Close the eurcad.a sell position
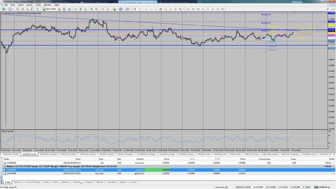The width and height of the screenshot is (336, 189). pyautogui.click(x=333, y=163)
